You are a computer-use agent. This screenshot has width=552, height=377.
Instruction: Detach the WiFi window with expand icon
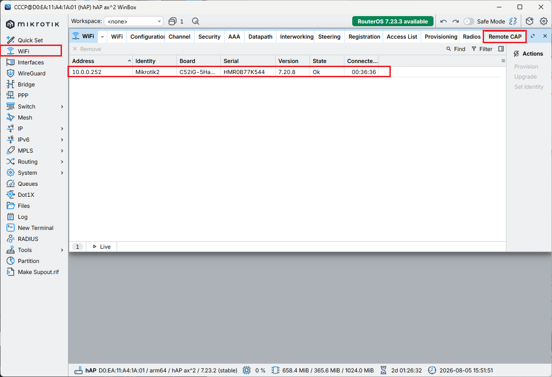(x=533, y=36)
